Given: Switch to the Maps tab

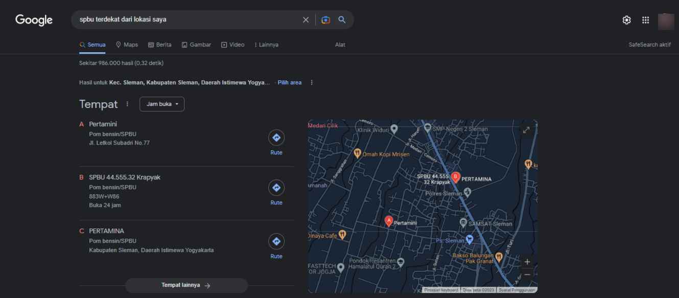Looking at the screenshot, I should tap(127, 45).
